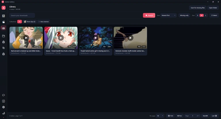Click 'Scan for missing files'
Image resolution: width=221 pixels, height=119 pixels.
click(198, 8)
